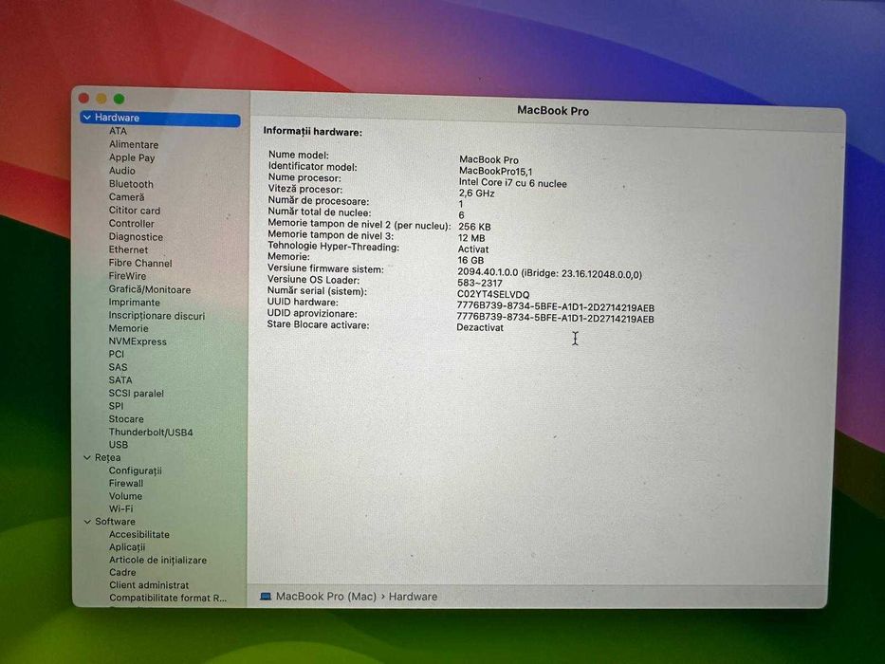Collapse the Hardware section chevron
885x664 pixels.
[x=87, y=118]
